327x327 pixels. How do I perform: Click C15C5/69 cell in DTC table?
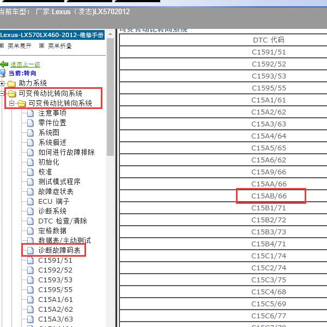coord(269,304)
